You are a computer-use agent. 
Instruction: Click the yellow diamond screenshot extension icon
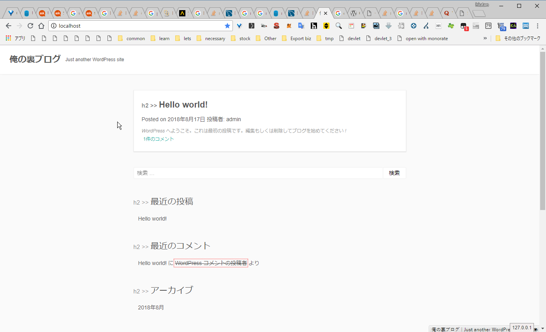point(326,26)
